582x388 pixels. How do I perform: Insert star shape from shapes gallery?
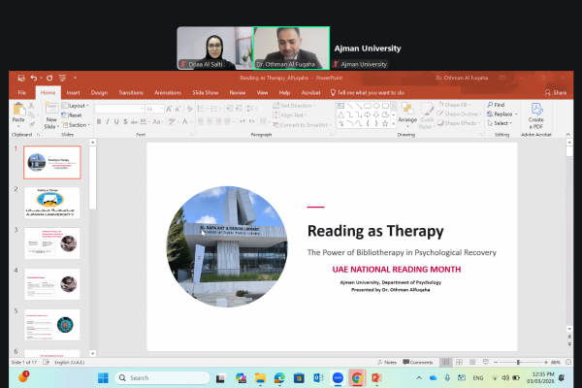(x=385, y=123)
